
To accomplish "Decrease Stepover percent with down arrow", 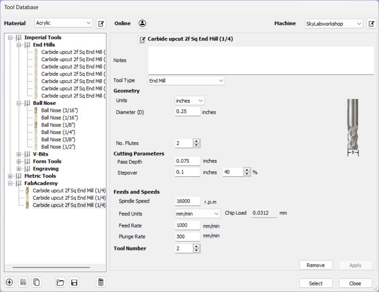I will pyautogui.click(x=246, y=174).
